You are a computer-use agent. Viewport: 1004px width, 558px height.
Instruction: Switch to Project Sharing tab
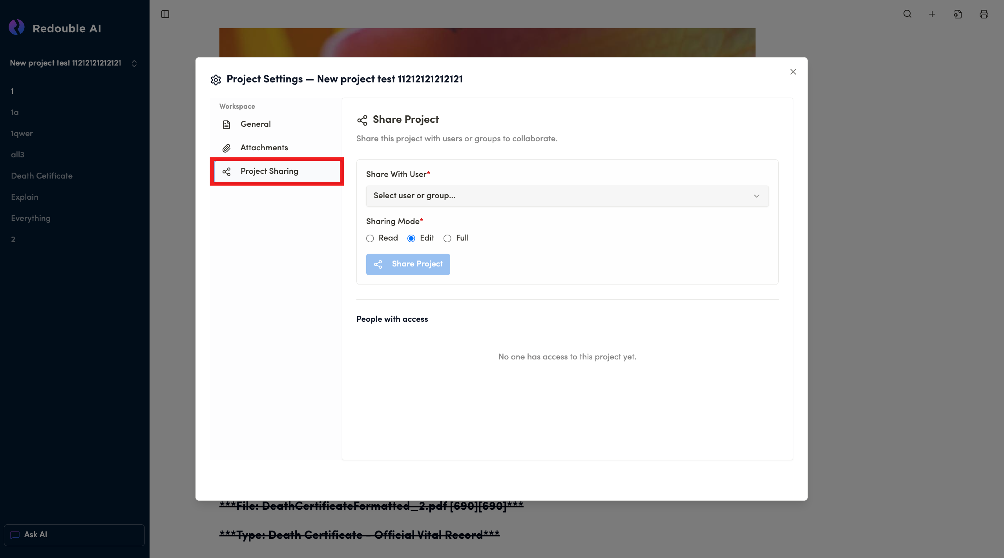click(269, 171)
